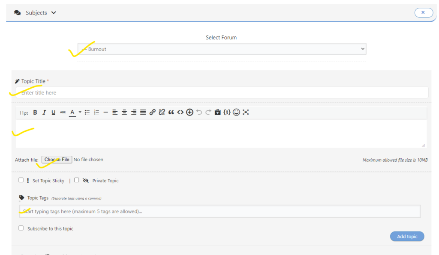The width and height of the screenshot is (439, 255).
Task: Toggle bold formatting in editor toolbar
Action: (35, 113)
